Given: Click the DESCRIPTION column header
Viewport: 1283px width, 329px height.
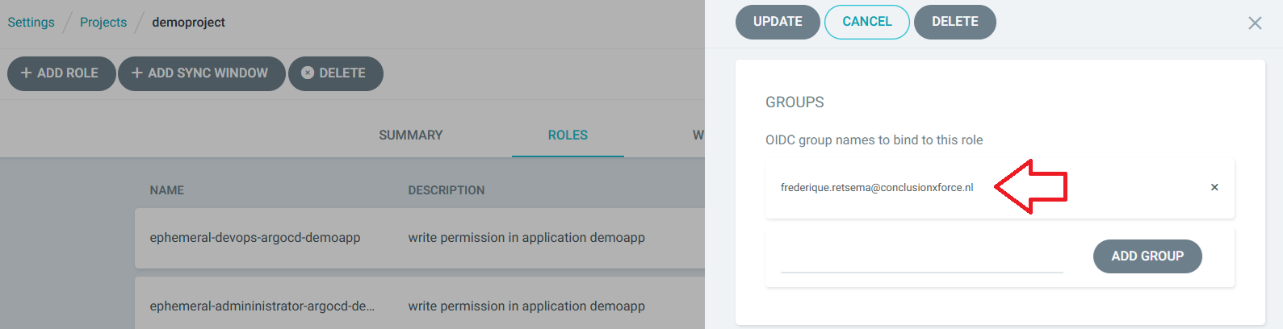Looking at the screenshot, I should [x=447, y=190].
